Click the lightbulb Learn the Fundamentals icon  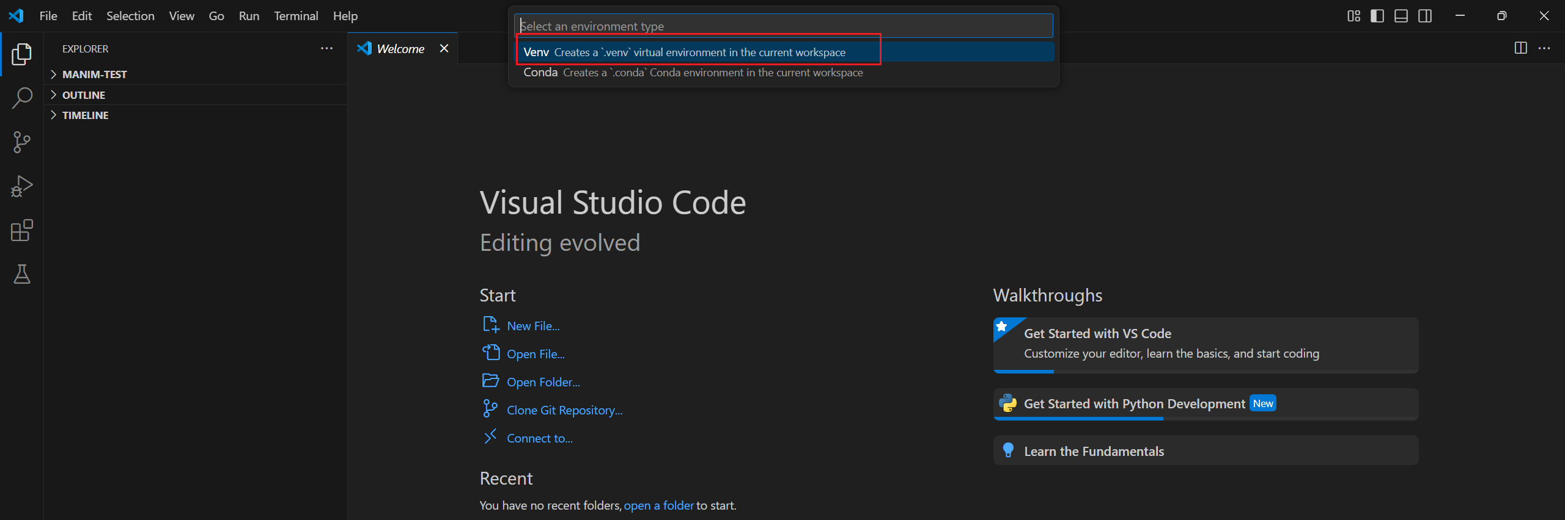(x=1008, y=450)
